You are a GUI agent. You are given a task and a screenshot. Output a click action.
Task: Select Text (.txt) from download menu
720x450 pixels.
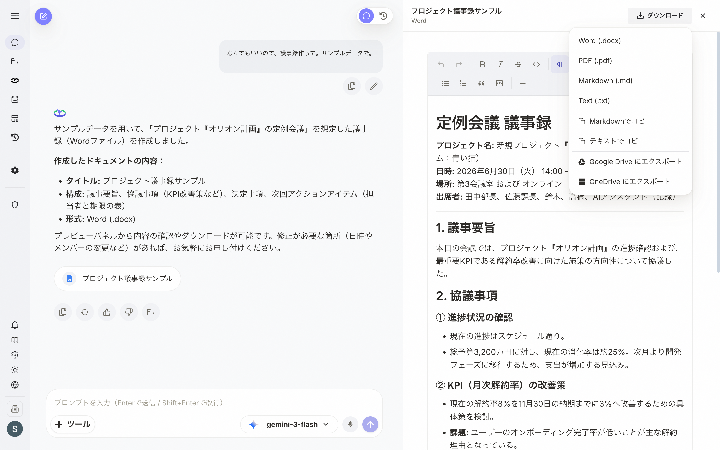click(x=630, y=100)
